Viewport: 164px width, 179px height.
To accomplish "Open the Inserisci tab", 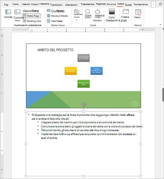I will coord(26,4).
